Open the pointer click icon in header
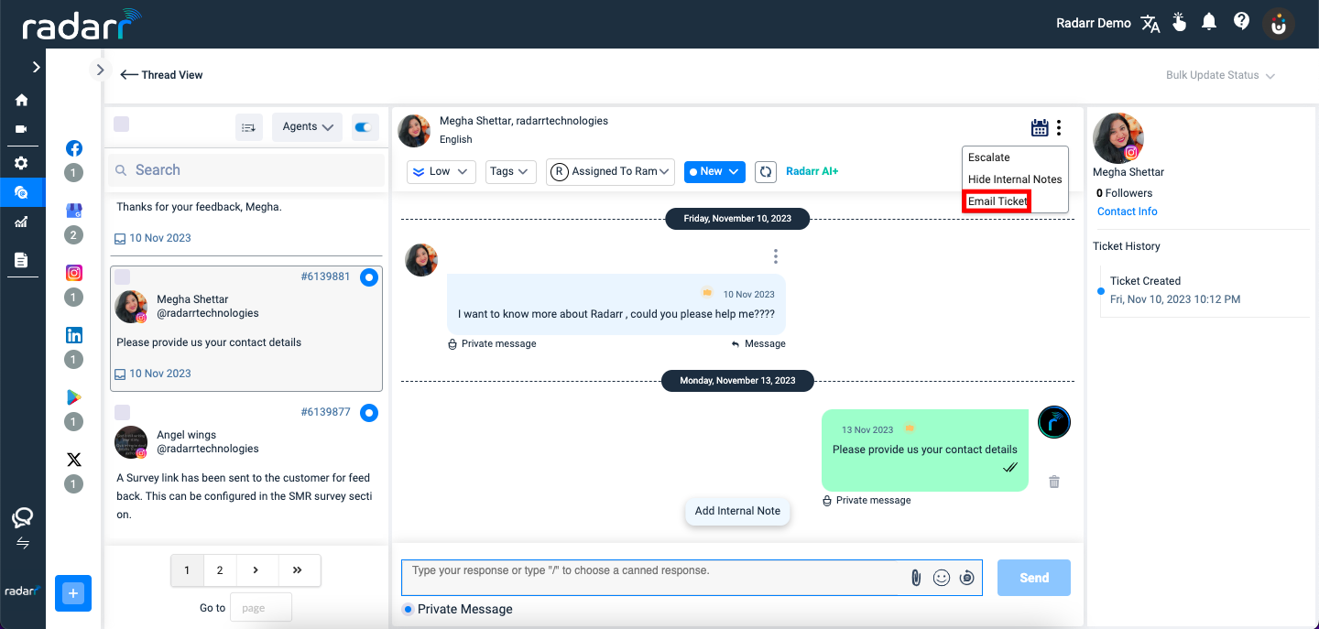 tap(1180, 22)
